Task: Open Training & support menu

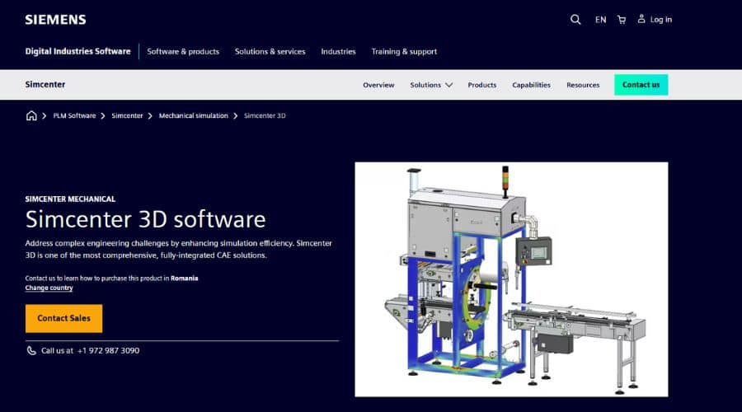Action: pyautogui.click(x=404, y=52)
